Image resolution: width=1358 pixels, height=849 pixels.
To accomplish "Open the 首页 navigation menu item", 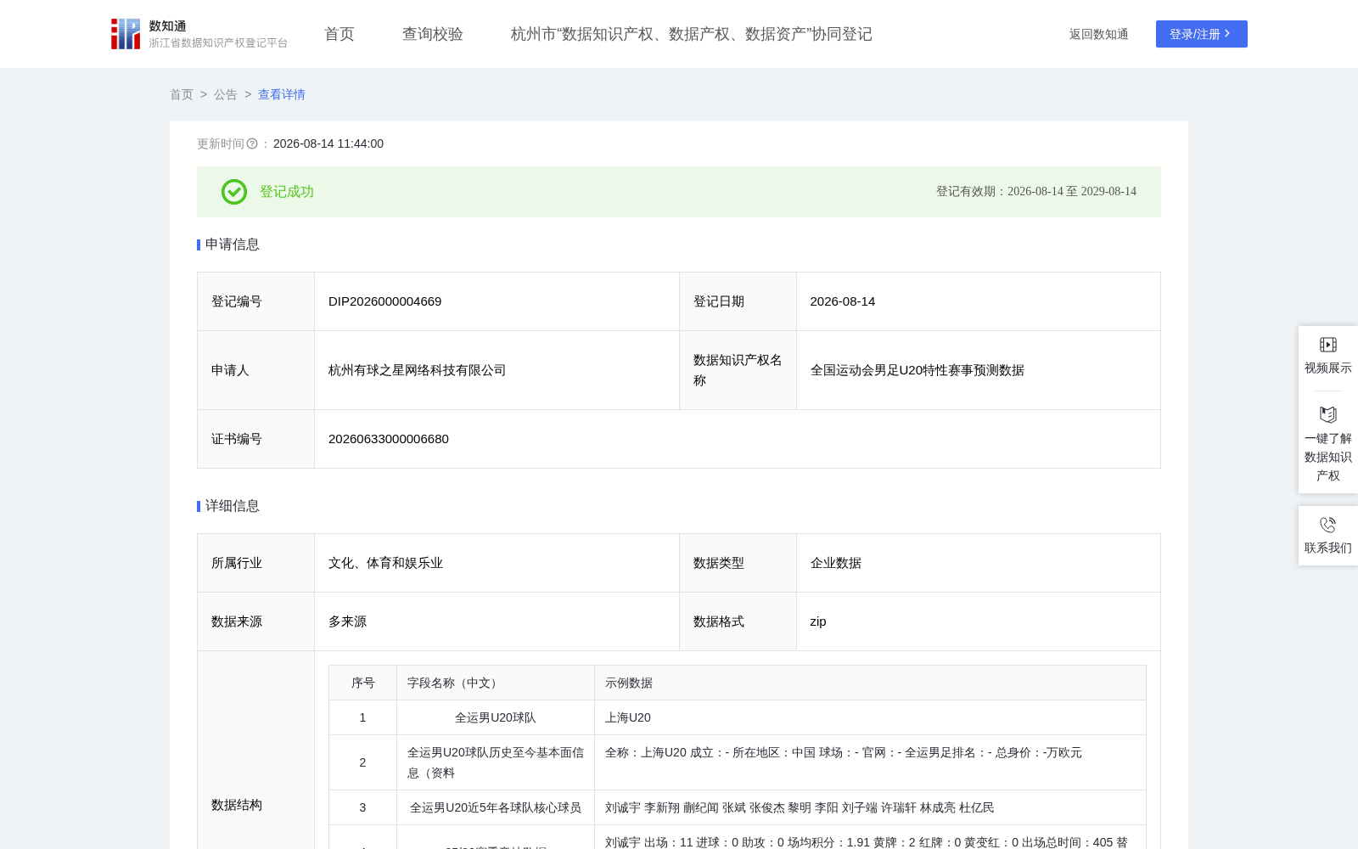I will [339, 34].
